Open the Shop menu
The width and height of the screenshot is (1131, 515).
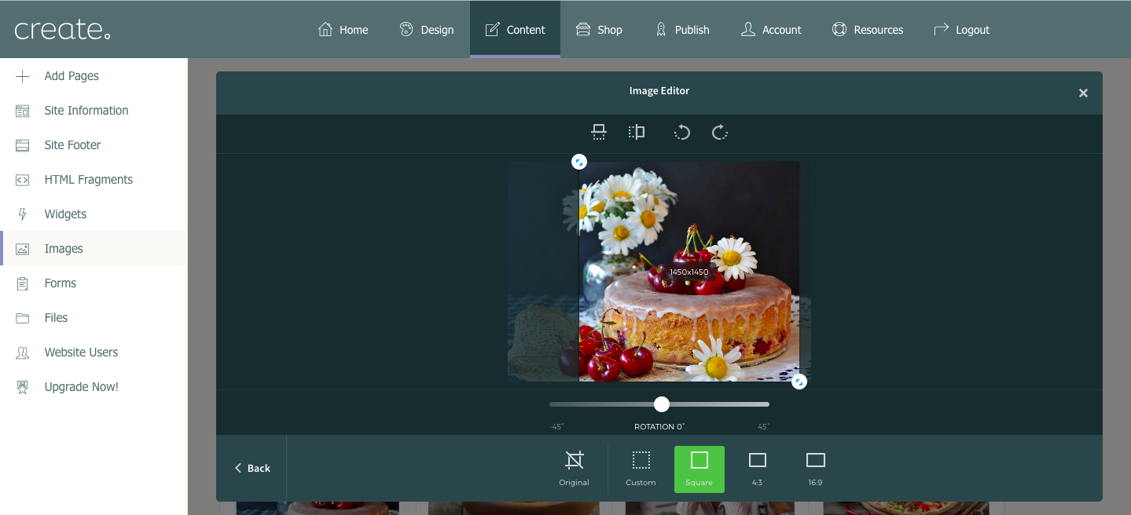pos(599,30)
